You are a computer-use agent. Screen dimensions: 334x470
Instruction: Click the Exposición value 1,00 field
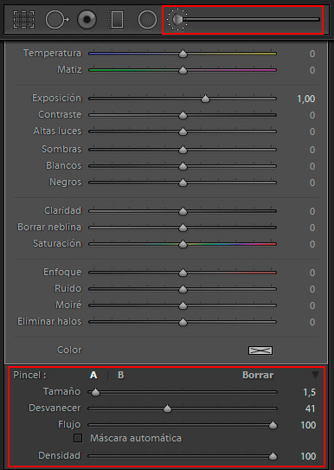pyautogui.click(x=305, y=99)
